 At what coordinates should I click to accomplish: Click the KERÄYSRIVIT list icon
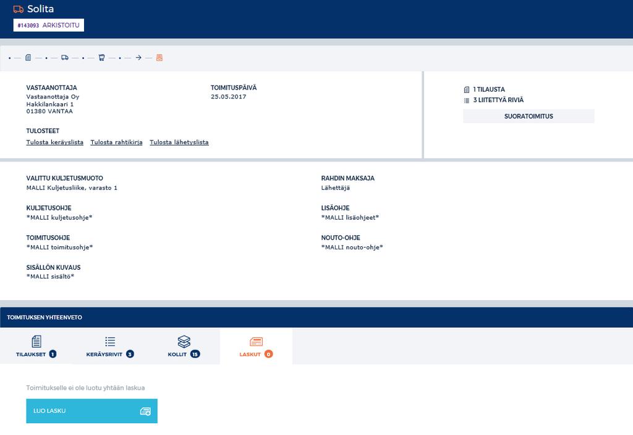pyautogui.click(x=110, y=342)
